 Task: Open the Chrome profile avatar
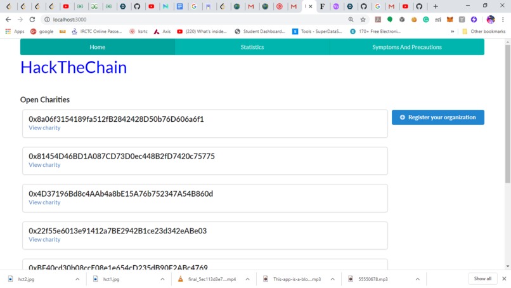coord(491,20)
